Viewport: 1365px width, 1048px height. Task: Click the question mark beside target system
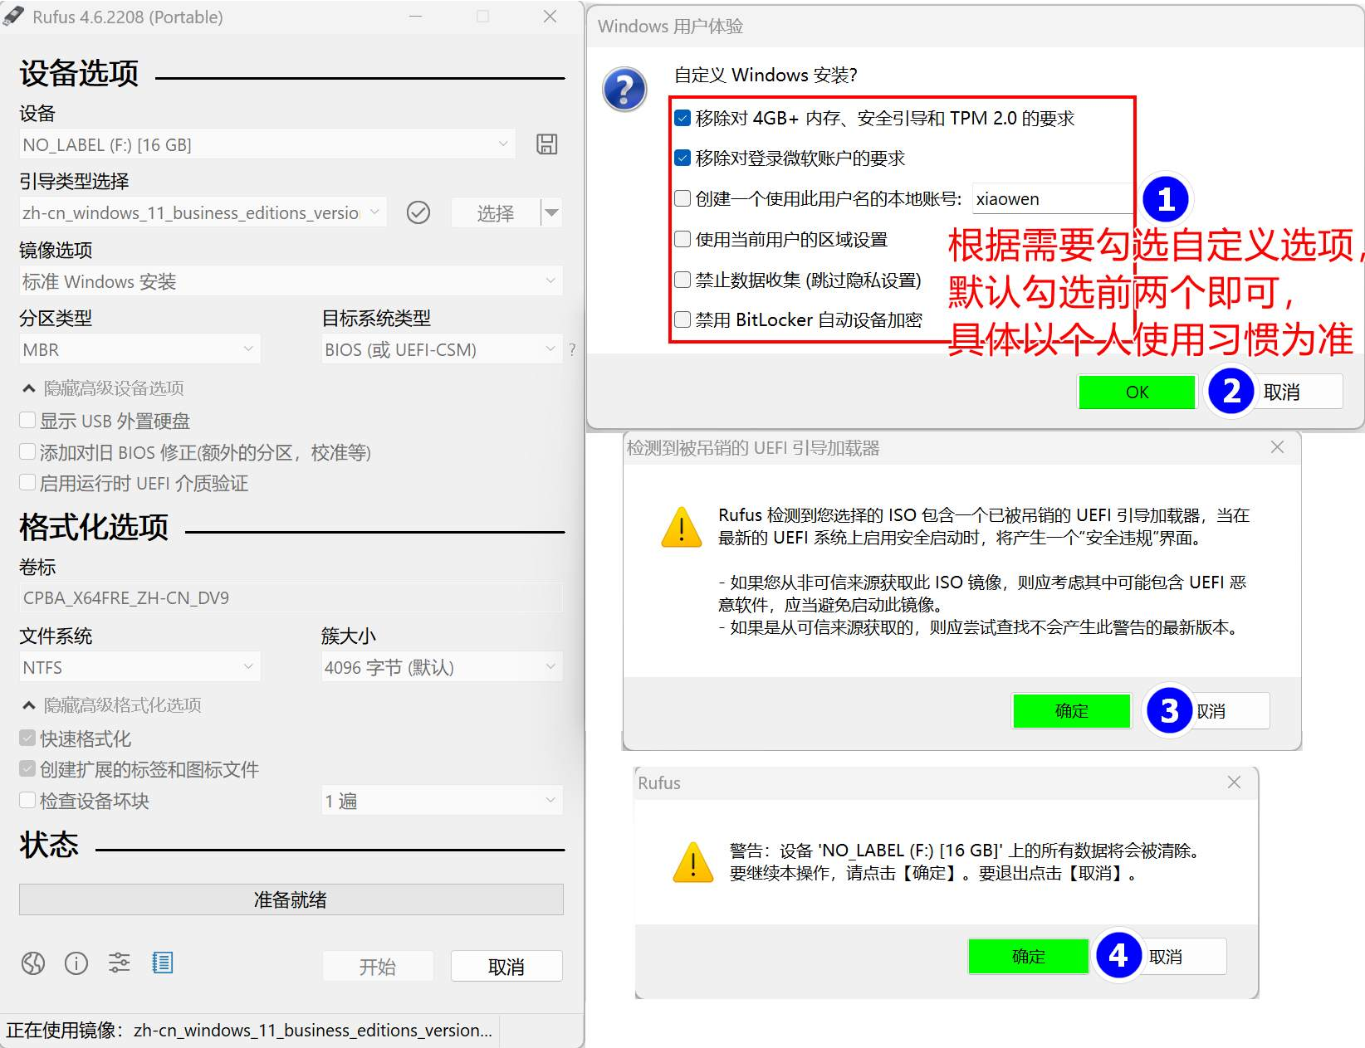[x=572, y=350]
